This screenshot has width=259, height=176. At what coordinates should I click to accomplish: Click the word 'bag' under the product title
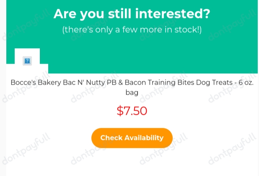click(132, 93)
